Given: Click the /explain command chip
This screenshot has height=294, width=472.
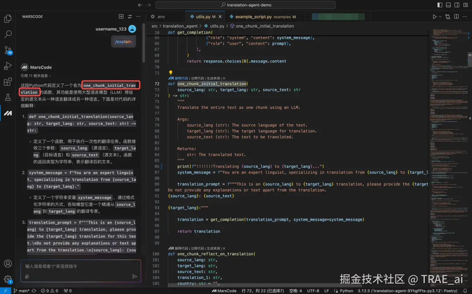Looking at the screenshot, I should tap(123, 42).
